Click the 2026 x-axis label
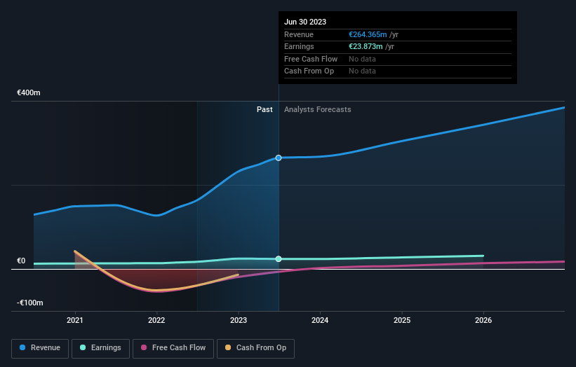Viewport: 576px width, 367px height. tap(483, 320)
